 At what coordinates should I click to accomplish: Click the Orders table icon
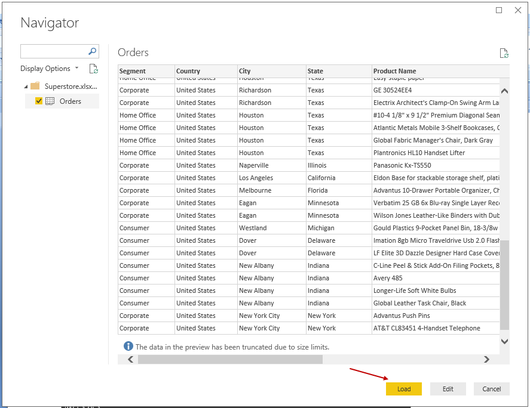(50, 101)
